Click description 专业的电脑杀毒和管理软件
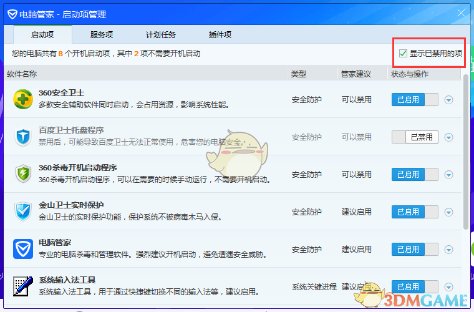The height and width of the screenshot is (312, 474). [x=153, y=254]
